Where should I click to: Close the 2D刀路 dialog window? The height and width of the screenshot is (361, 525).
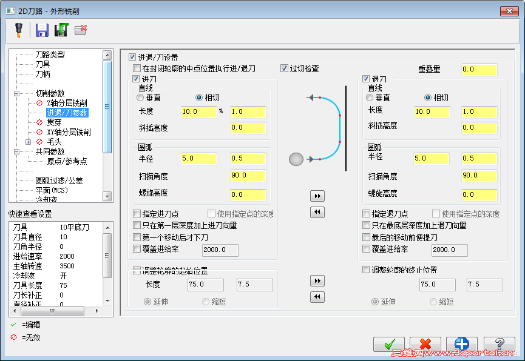pyautogui.click(x=509, y=11)
